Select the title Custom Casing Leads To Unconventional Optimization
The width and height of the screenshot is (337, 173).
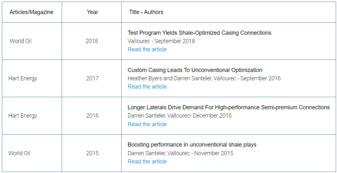point(195,70)
